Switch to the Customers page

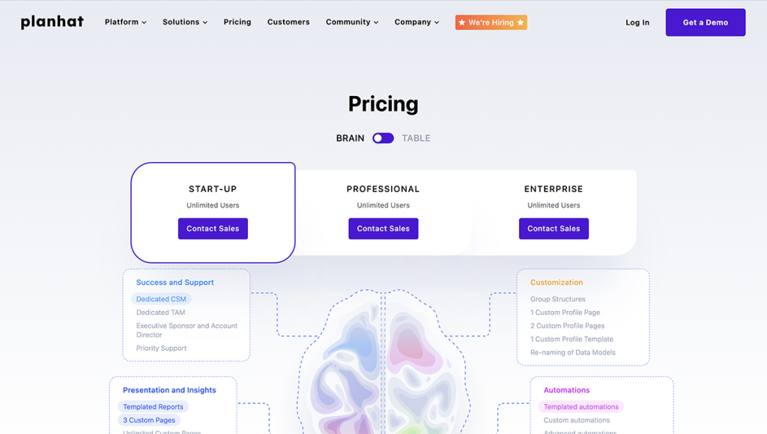click(x=288, y=22)
